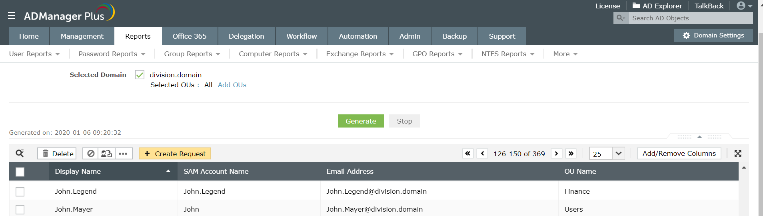
Task: Switch to the Management tab
Action: pyautogui.click(x=82, y=36)
